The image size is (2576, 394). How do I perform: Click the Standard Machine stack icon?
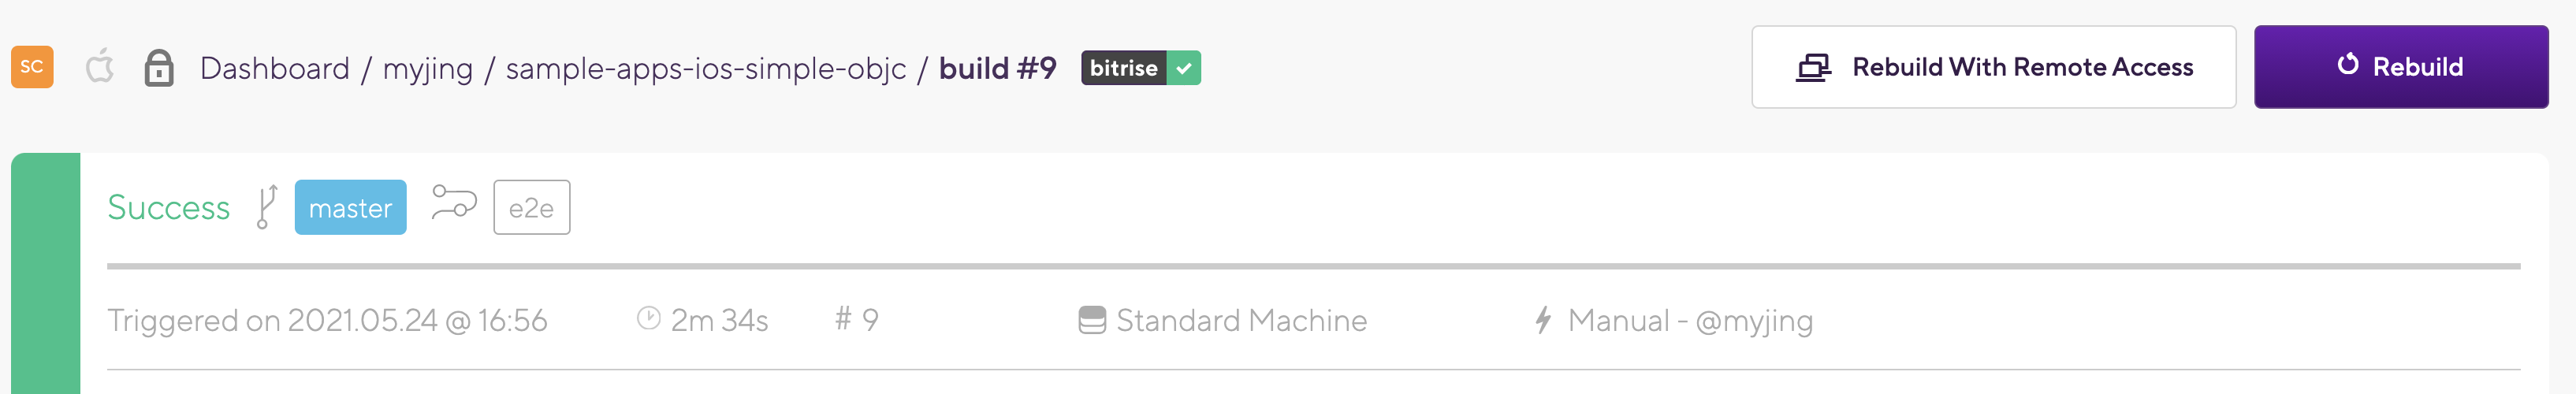[1092, 320]
